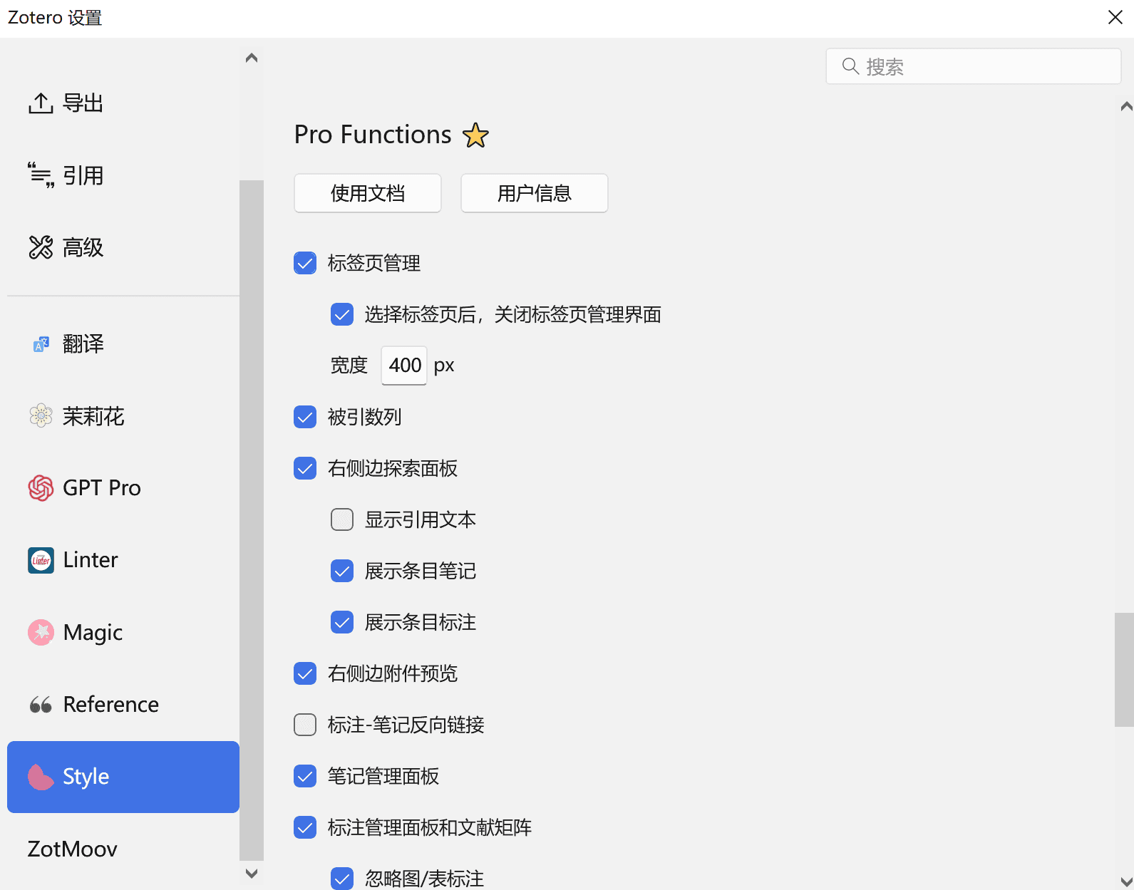Image resolution: width=1134 pixels, height=890 pixels.
Task: Click main panel scroll up arrow
Action: (x=1126, y=107)
